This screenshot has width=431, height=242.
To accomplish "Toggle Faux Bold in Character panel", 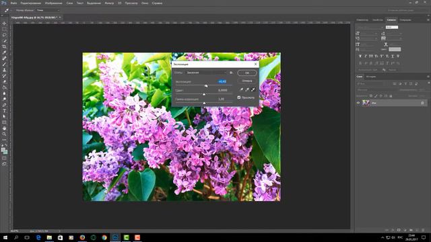I will tap(360, 56).
